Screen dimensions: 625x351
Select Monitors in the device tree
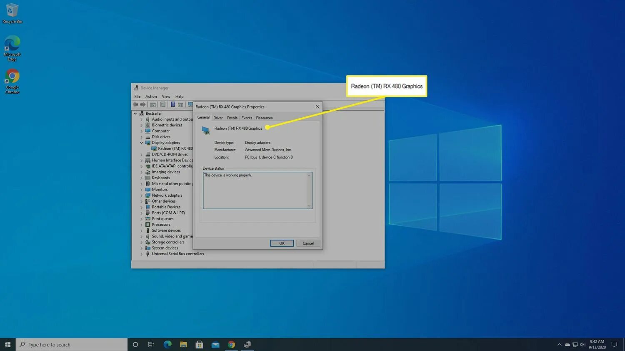160,190
